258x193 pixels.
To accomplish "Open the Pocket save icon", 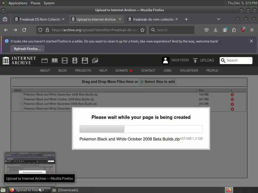I will pyautogui.click(x=207, y=30).
